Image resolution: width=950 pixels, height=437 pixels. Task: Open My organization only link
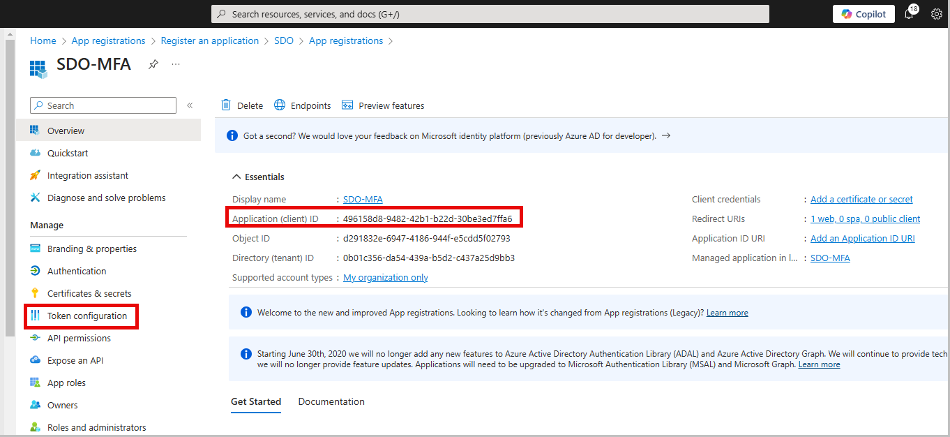pos(386,277)
